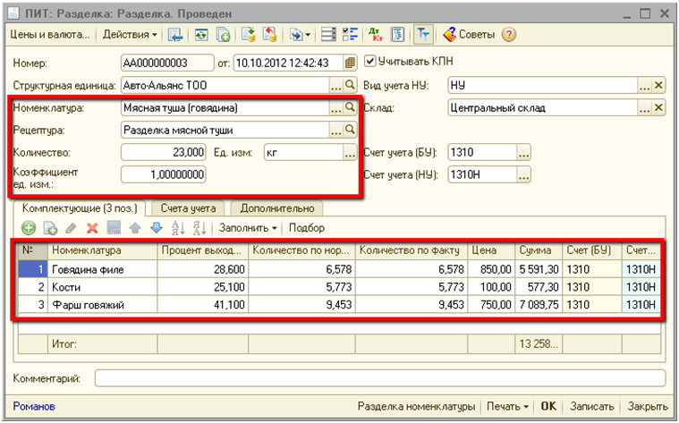The height and width of the screenshot is (423, 679).
Task: Click the Записать button
Action: click(x=590, y=406)
